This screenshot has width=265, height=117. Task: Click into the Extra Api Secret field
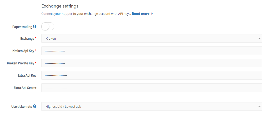(152, 88)
